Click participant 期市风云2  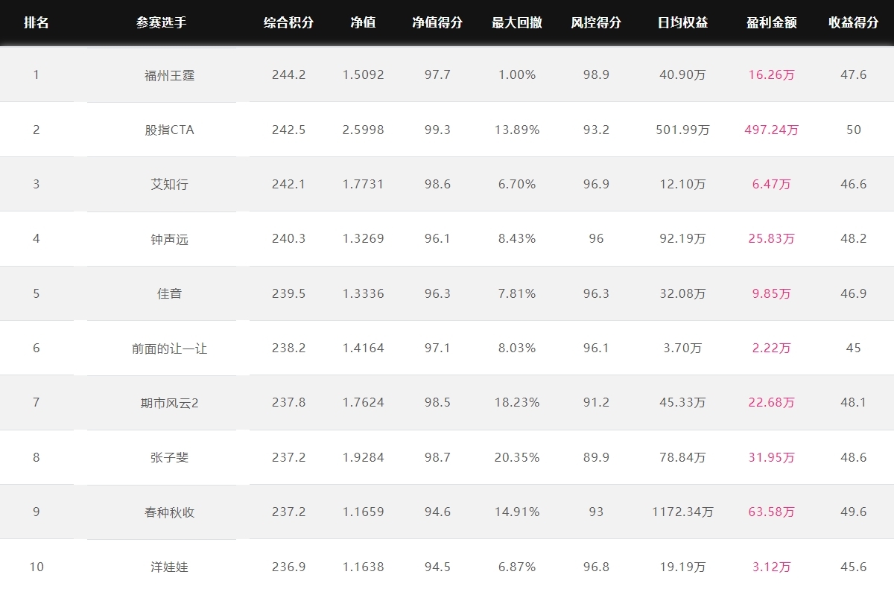(169, 403)
